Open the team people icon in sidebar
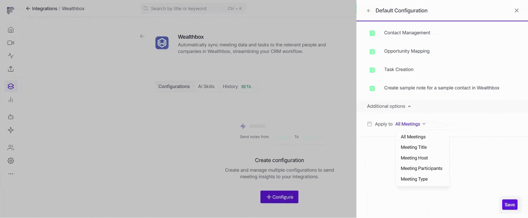The width and height of the screenshot is (528, 218). coord(11,148)
